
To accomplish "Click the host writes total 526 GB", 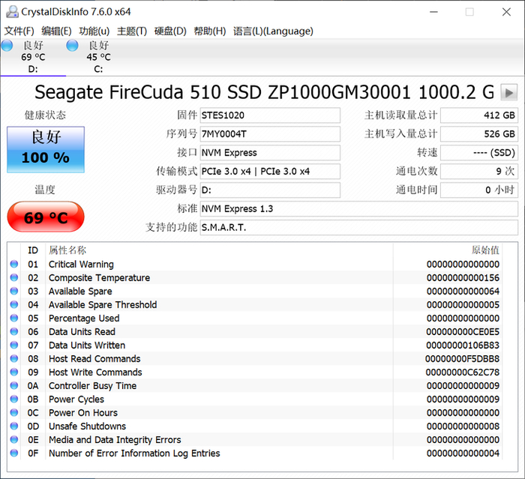I will click(479, 134).
